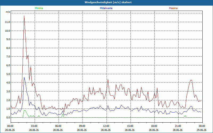Viewport: 213px width, 133px height.
Task: Click the m/s unit label
Action: [8, 12]
